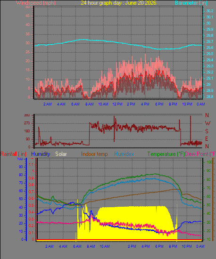Click the 10 PM marker on bottom graph
Viewport: 216px width, 259px height.
(187, 246)
